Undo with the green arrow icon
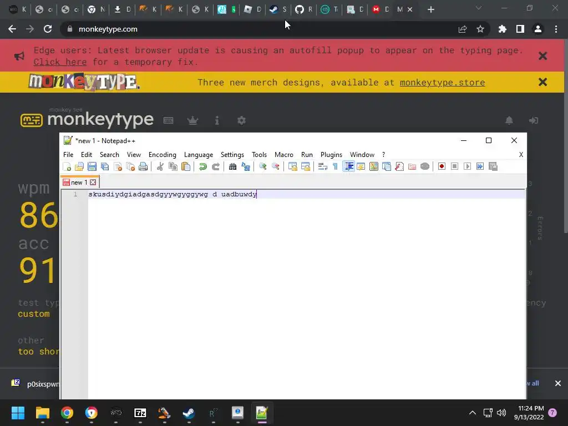 [x=203, y=166]
